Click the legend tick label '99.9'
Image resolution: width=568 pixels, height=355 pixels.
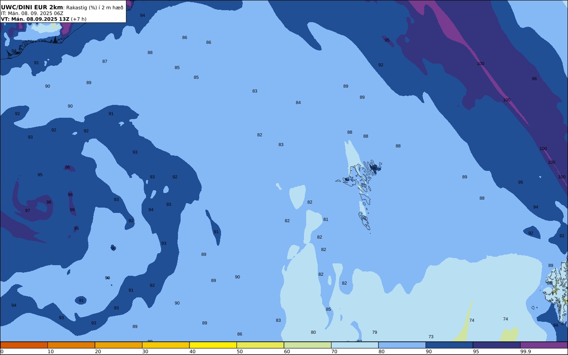point(525,351)
